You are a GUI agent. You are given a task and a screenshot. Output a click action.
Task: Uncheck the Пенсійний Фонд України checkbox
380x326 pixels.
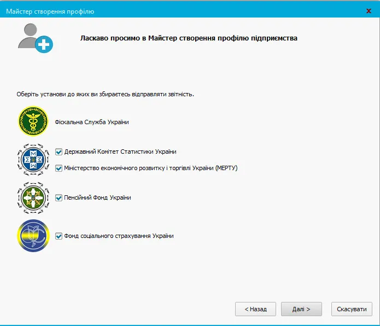click(59, 198)
